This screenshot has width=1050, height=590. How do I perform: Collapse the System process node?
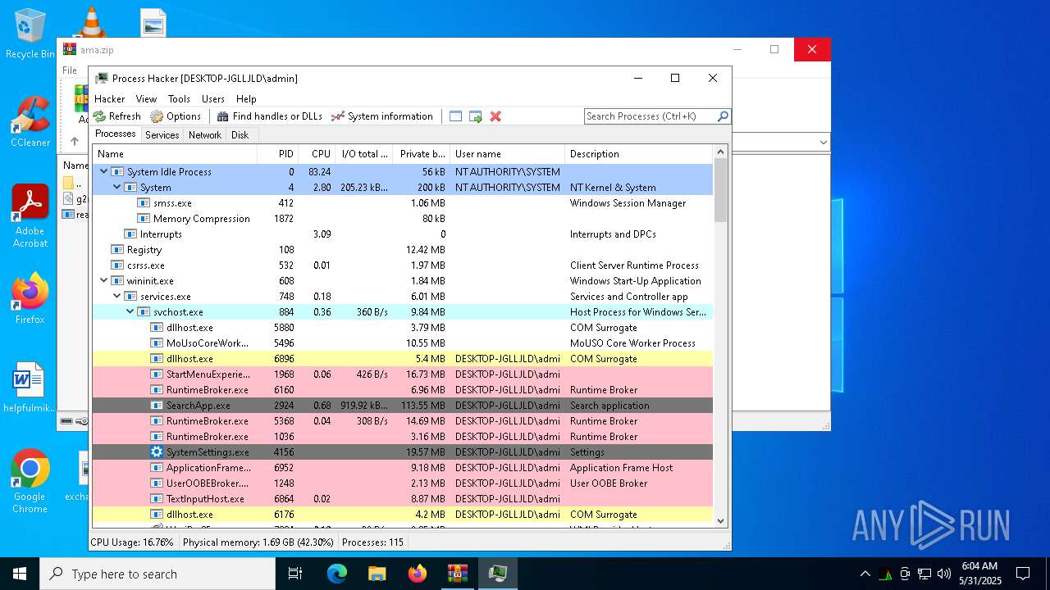pyautogui.click(x=117, y=188)
